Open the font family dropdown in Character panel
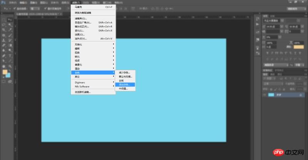The height and width of the screenshot is (160, 308). (273, 21)
